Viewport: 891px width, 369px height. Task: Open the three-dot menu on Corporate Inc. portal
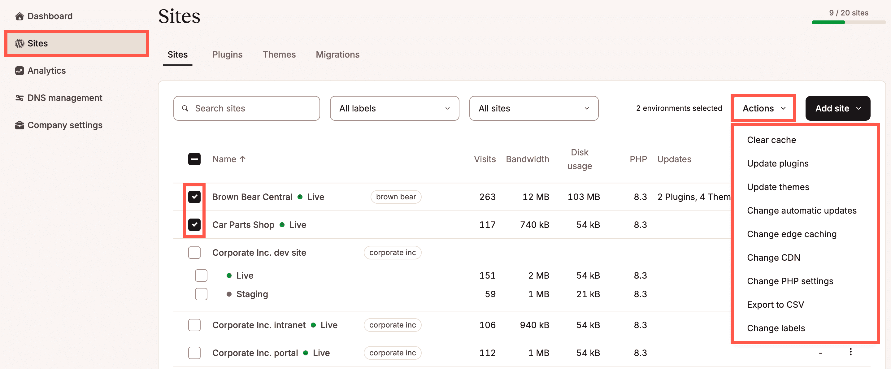point(850,352)
